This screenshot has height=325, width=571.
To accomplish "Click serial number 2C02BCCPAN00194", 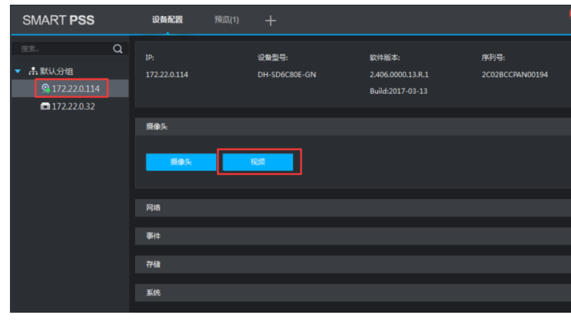I will [x=515, y=74].
